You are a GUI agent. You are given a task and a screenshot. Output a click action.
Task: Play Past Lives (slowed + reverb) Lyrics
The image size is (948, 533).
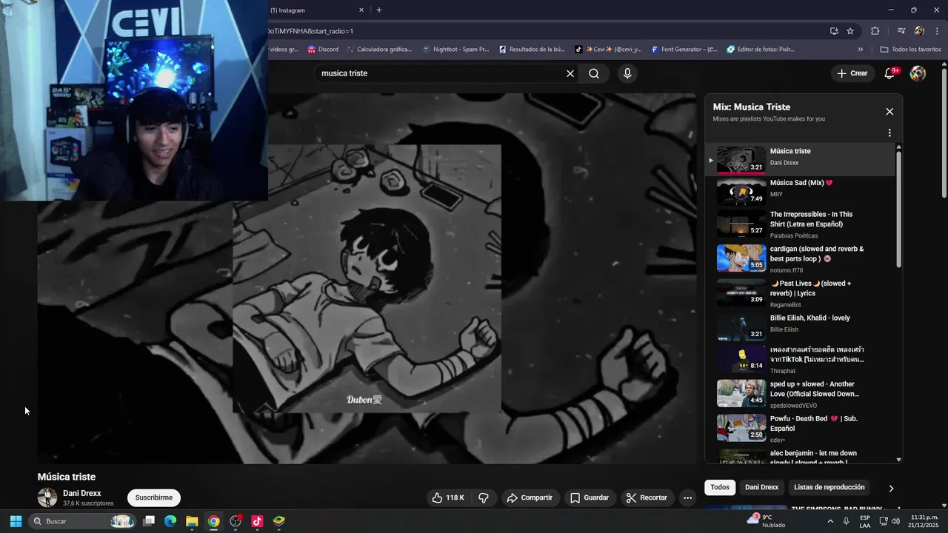tap(800, 293)
